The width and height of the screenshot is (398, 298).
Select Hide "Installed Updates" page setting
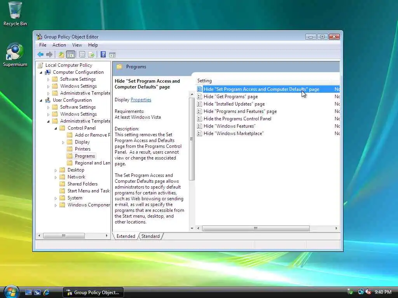234,104
